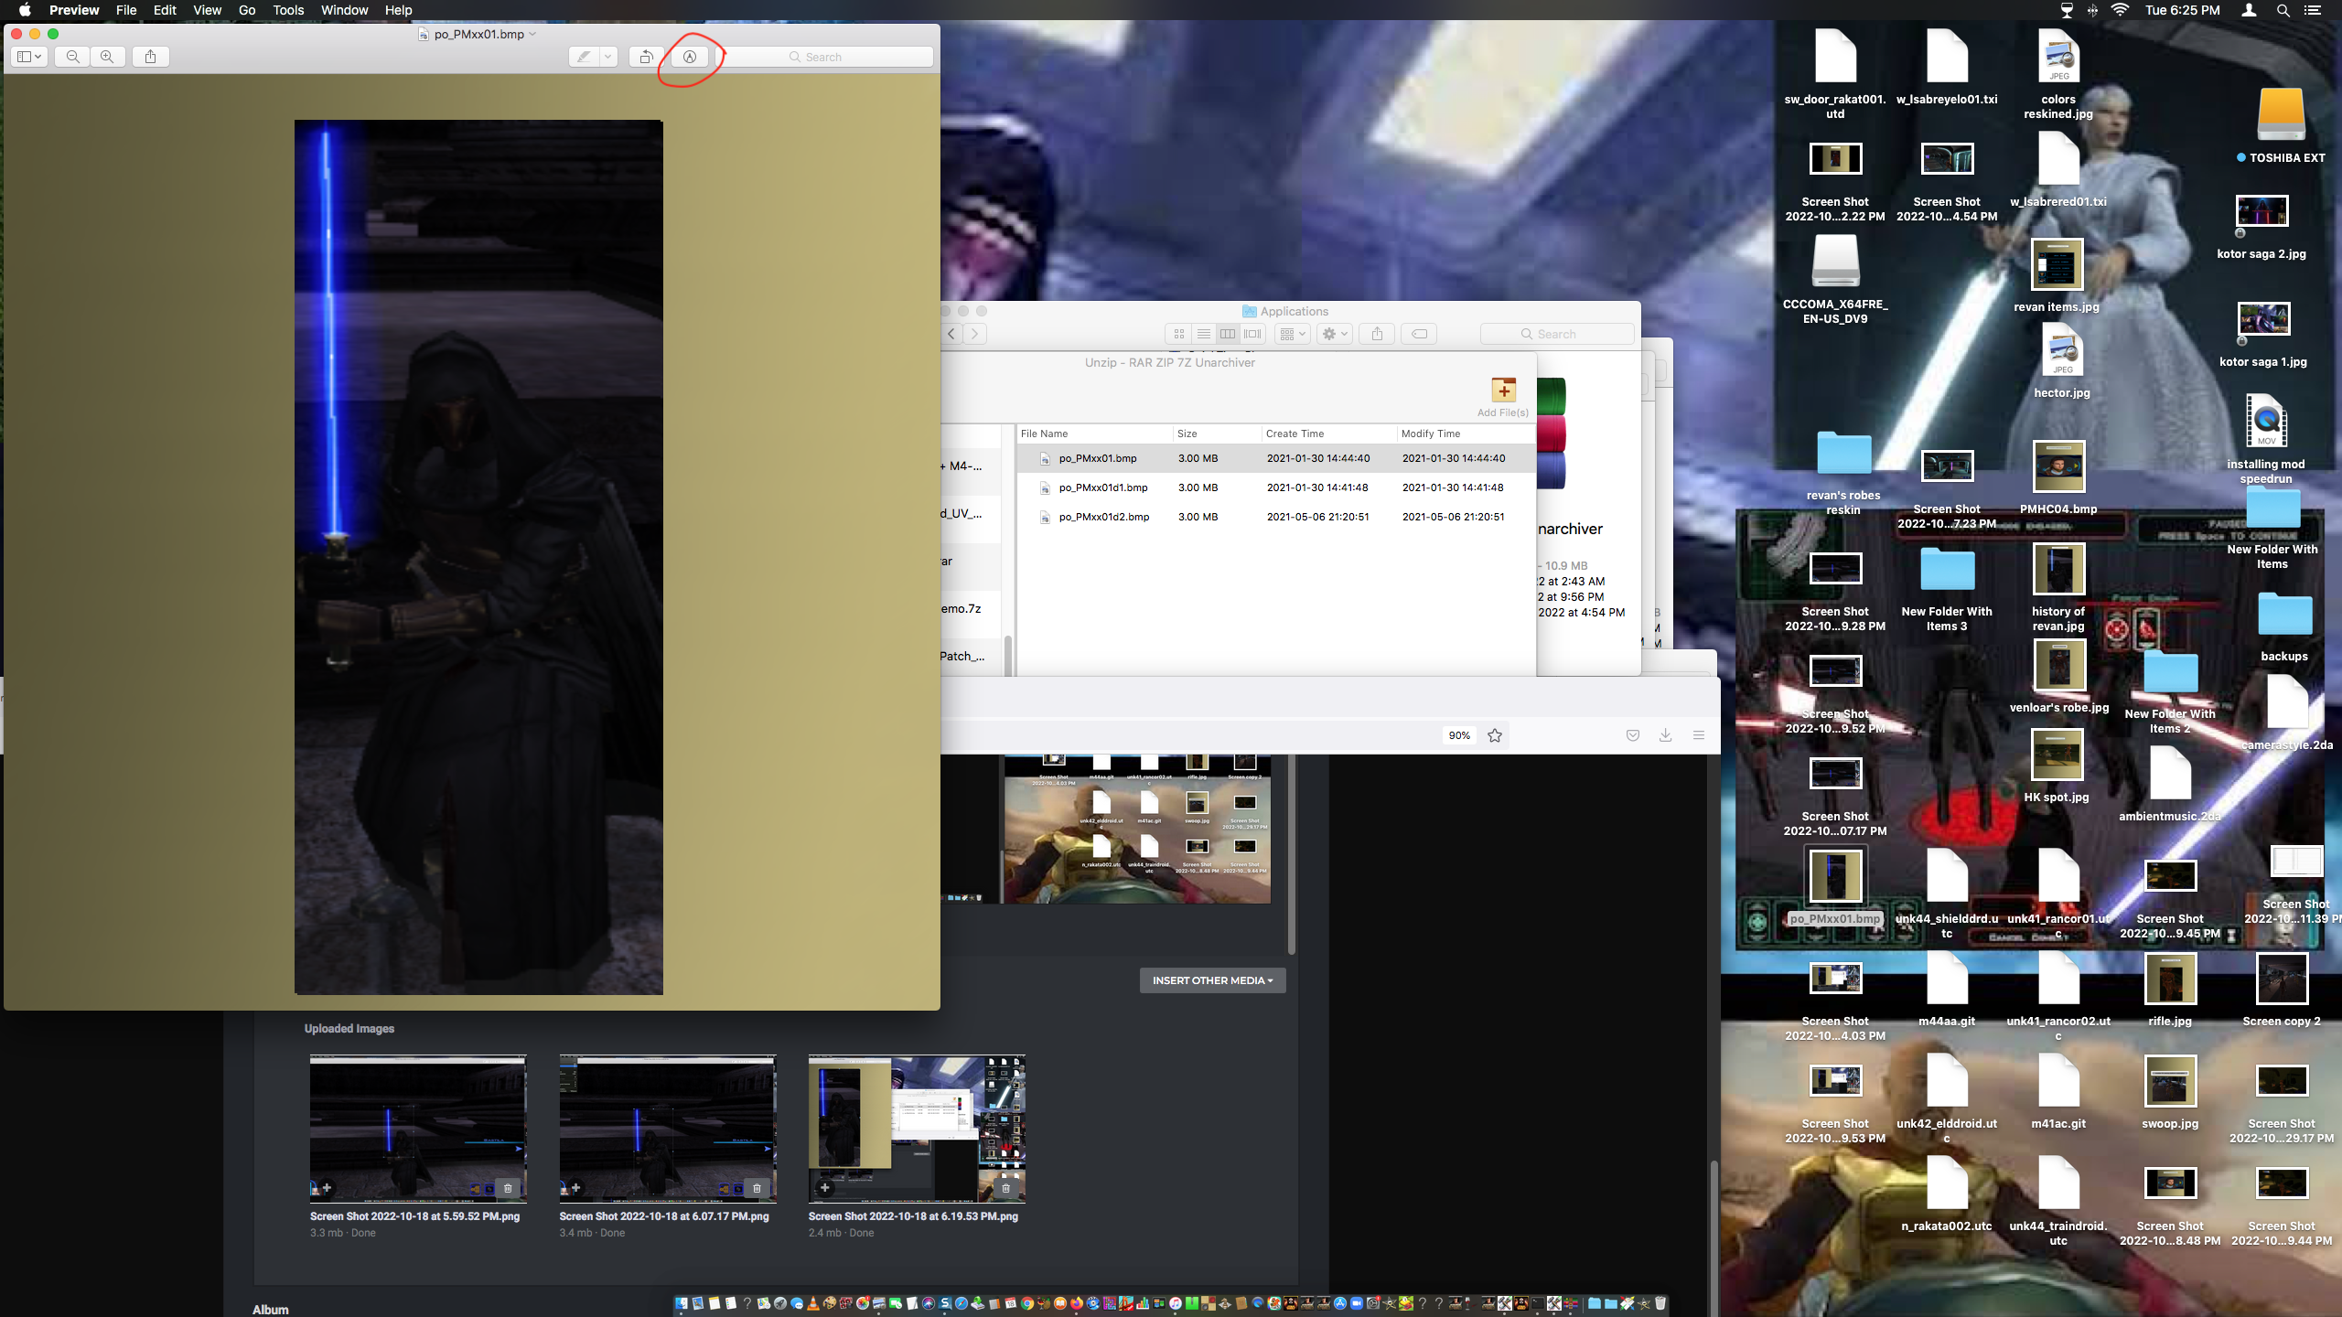The width and height of the screenshot is (2342, 1317).
Task: Open browser hamburger menu
Action: [x=1699, y=735]
